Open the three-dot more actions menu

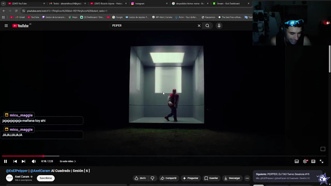click(247, 178)
